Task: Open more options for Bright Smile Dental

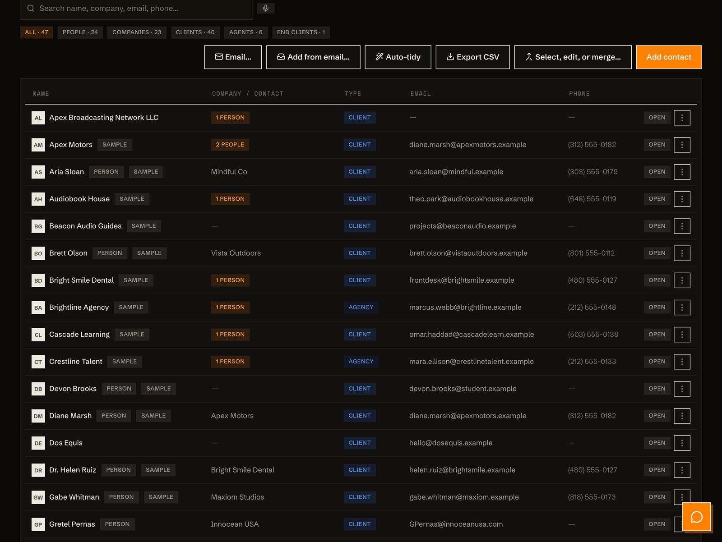Action: click(x=682, y=280)
